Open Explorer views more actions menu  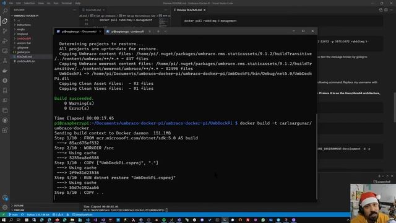click(x=74, y=10)
